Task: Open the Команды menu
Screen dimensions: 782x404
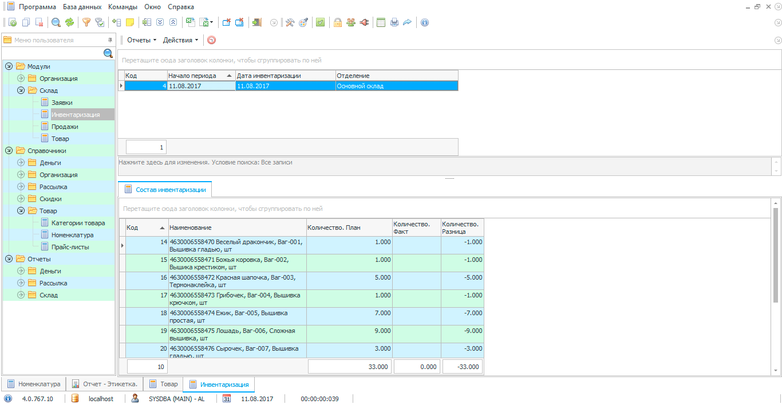Action: (123, 7)
